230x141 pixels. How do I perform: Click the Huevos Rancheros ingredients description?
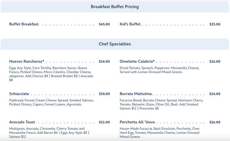click(x=51, y=74)
